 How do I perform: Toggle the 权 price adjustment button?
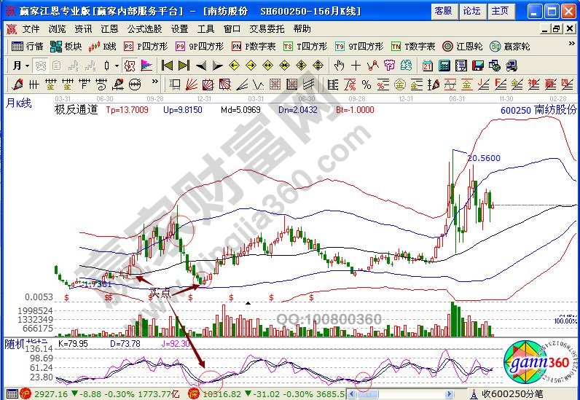(129, 65)
